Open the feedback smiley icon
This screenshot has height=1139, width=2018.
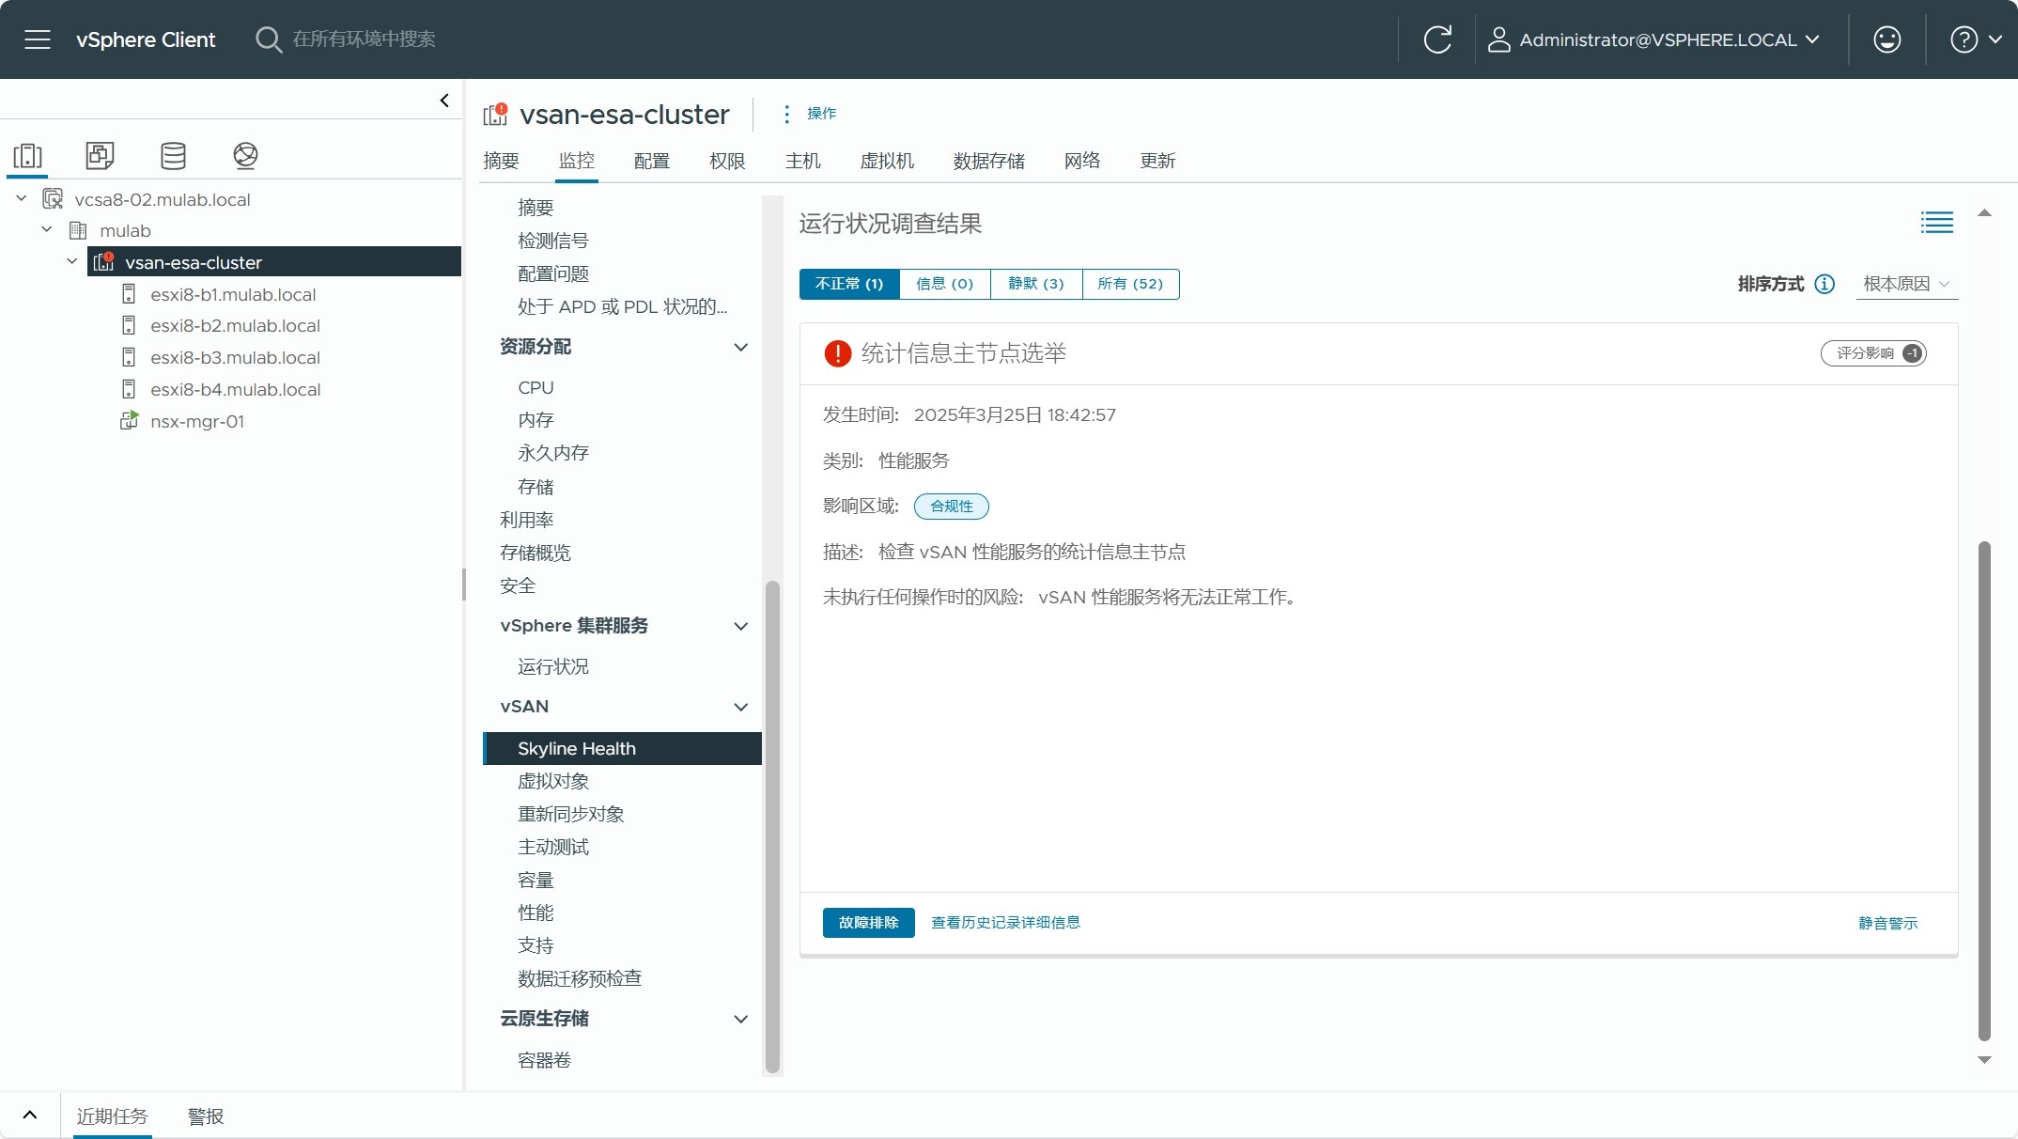1886,39
